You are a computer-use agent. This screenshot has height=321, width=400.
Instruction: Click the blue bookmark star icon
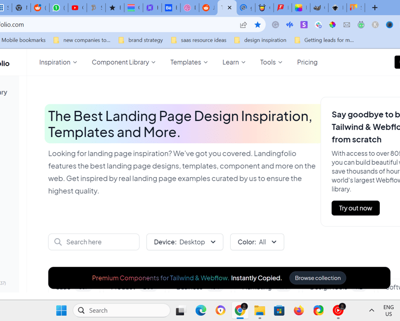point(258,24)
